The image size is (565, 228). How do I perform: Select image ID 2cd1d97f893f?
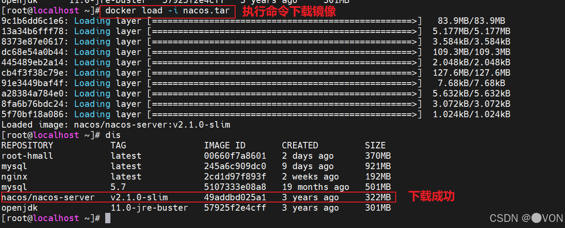(235, 177)
